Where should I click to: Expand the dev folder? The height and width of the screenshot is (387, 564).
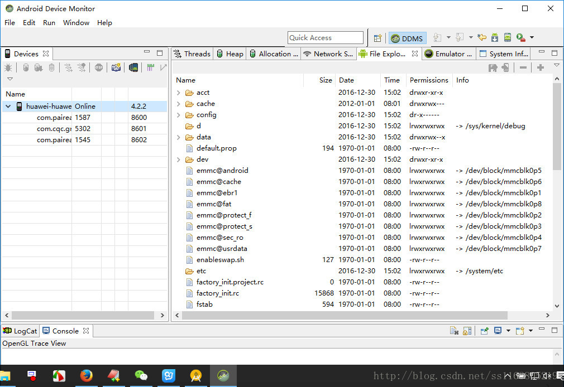click(178, 159)
